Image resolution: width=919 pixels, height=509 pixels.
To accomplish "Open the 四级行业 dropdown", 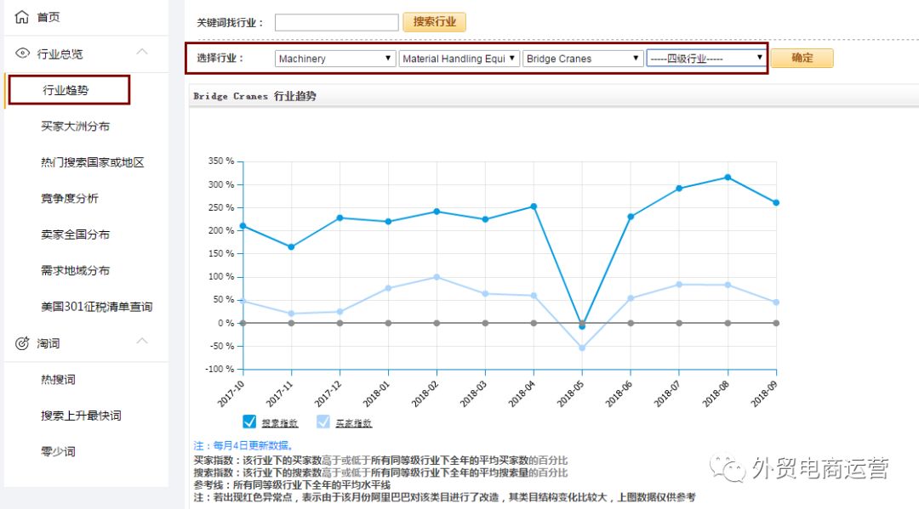I will coord(707,59).
